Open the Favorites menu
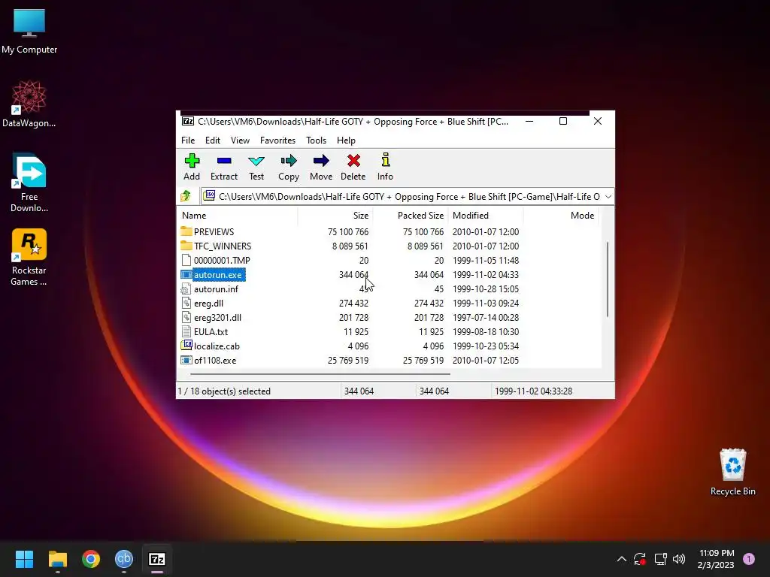This screenshot has width=770, height=577. tap(278, 140)
